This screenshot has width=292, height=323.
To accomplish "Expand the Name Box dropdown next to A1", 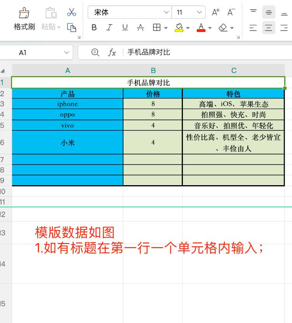I will coord(66,52).
